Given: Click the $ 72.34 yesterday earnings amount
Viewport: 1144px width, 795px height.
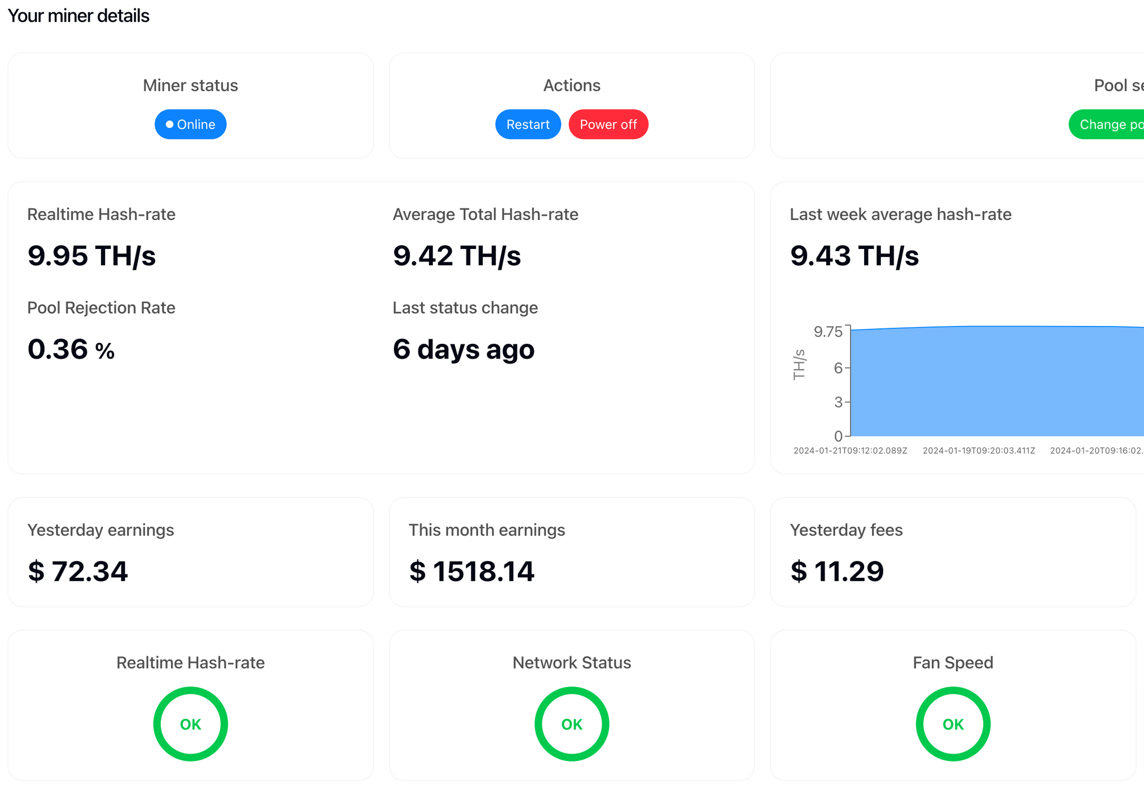Looking at the screenshot, I should pos(78,571).
